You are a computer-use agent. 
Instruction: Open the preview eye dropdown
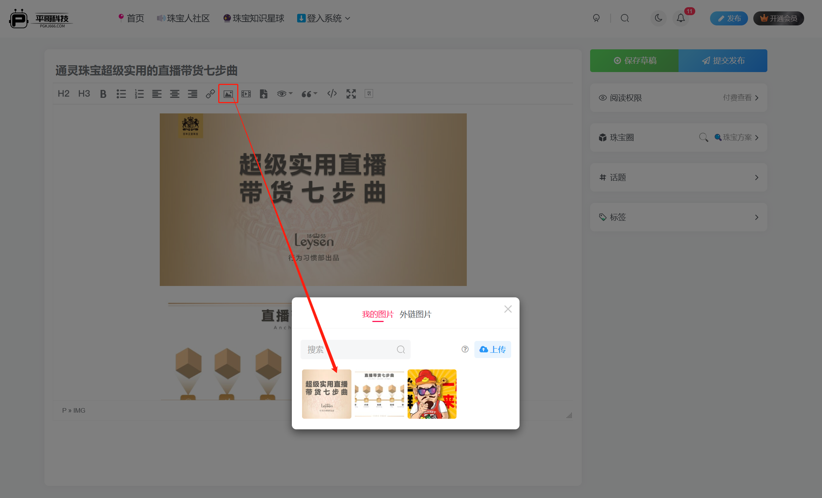(284, 93)
